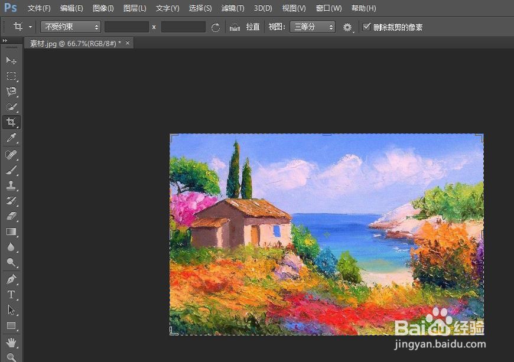Open the 三等分 overlay view dropdown

pos(313,27)
